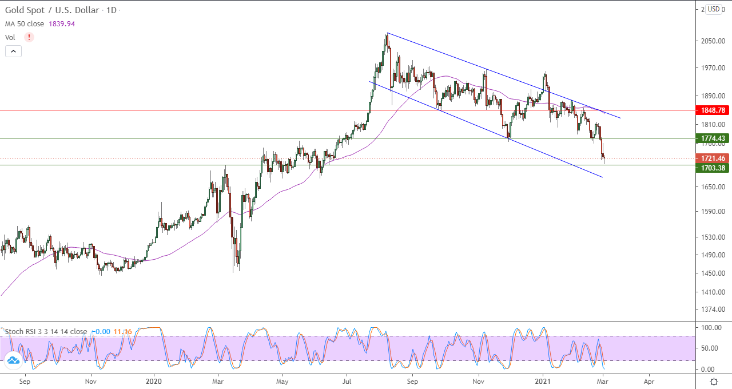Click the 1848.78 red price label

coord(712,110)
